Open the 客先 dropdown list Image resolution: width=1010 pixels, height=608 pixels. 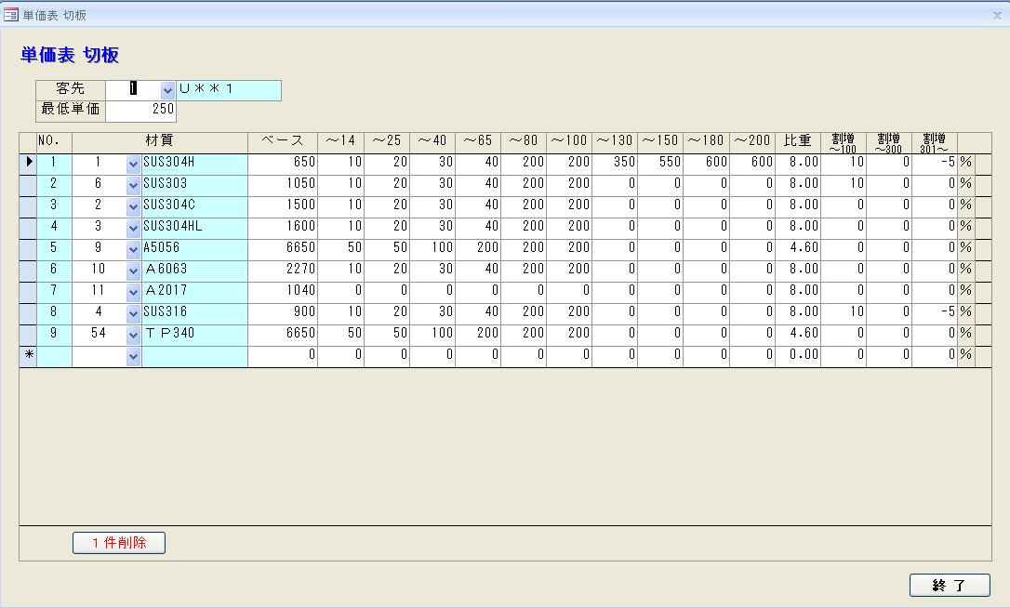coord(167,90)
